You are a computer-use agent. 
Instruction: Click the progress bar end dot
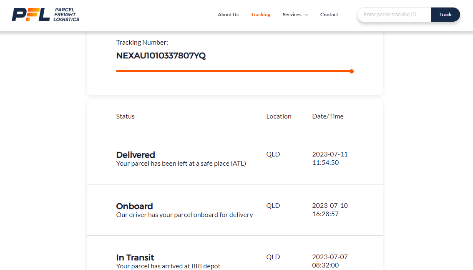352,71
